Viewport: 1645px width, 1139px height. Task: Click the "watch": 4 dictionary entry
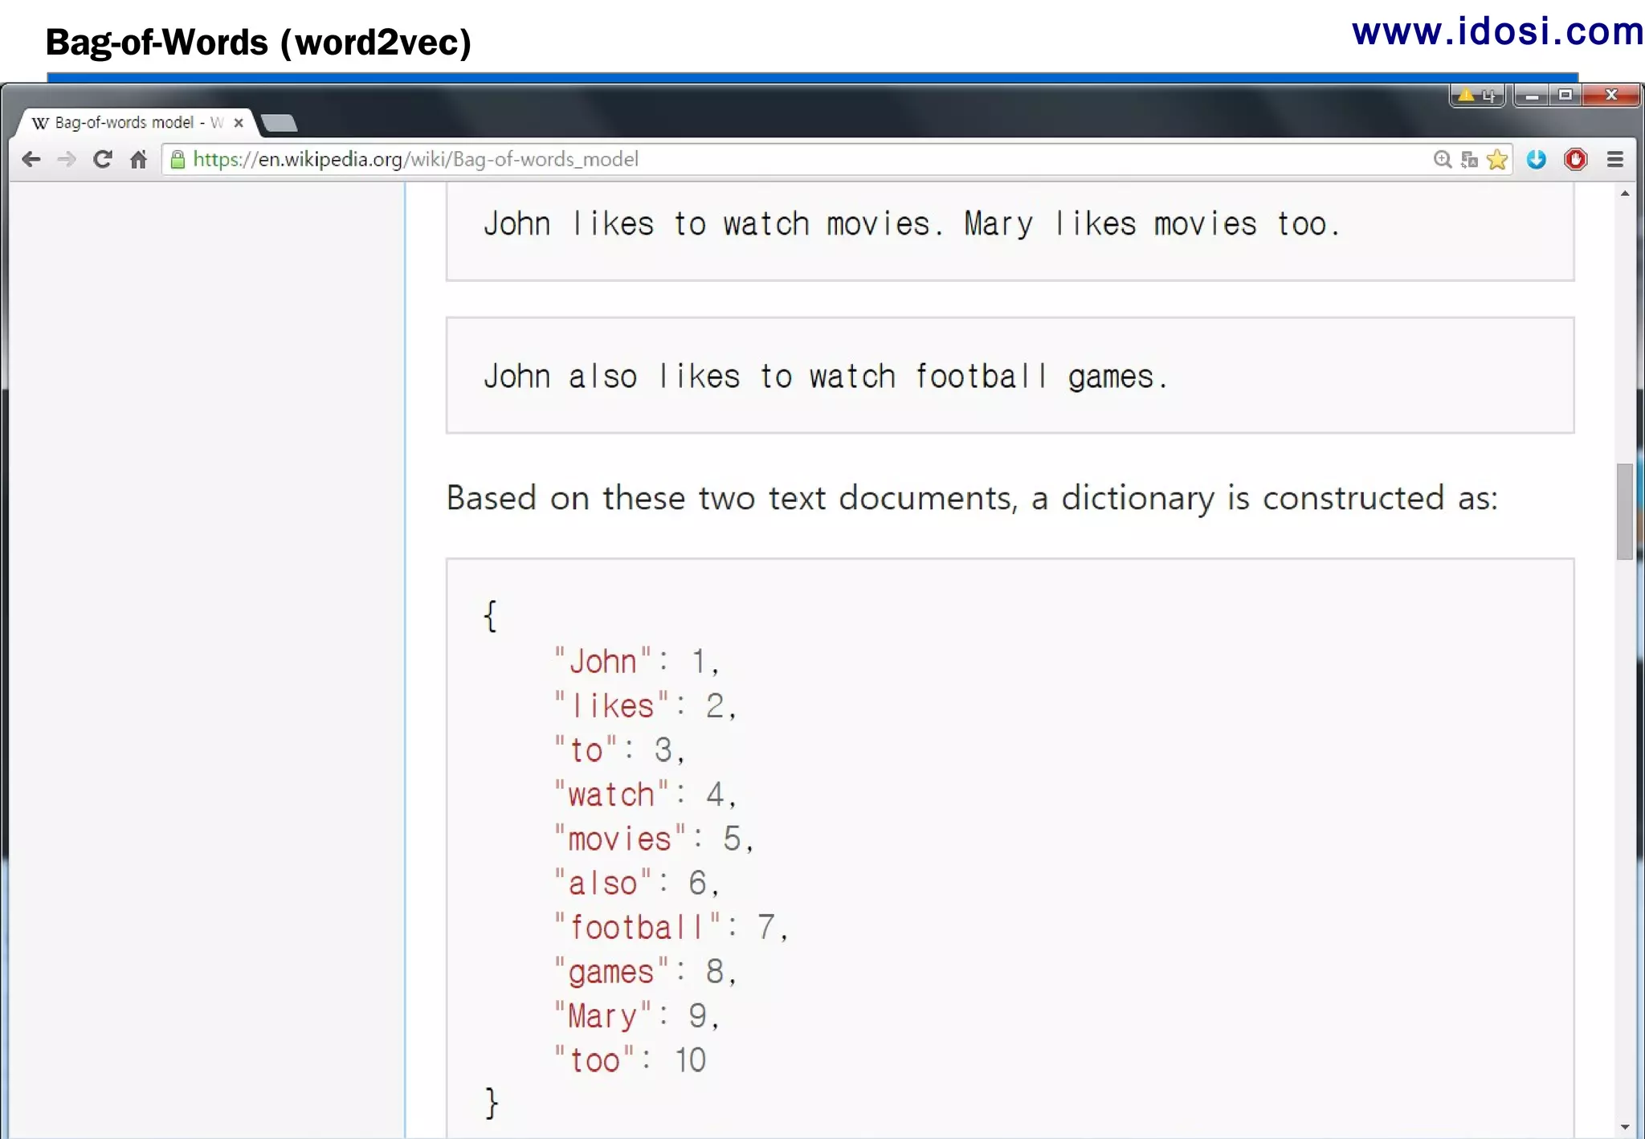(644, 794)
